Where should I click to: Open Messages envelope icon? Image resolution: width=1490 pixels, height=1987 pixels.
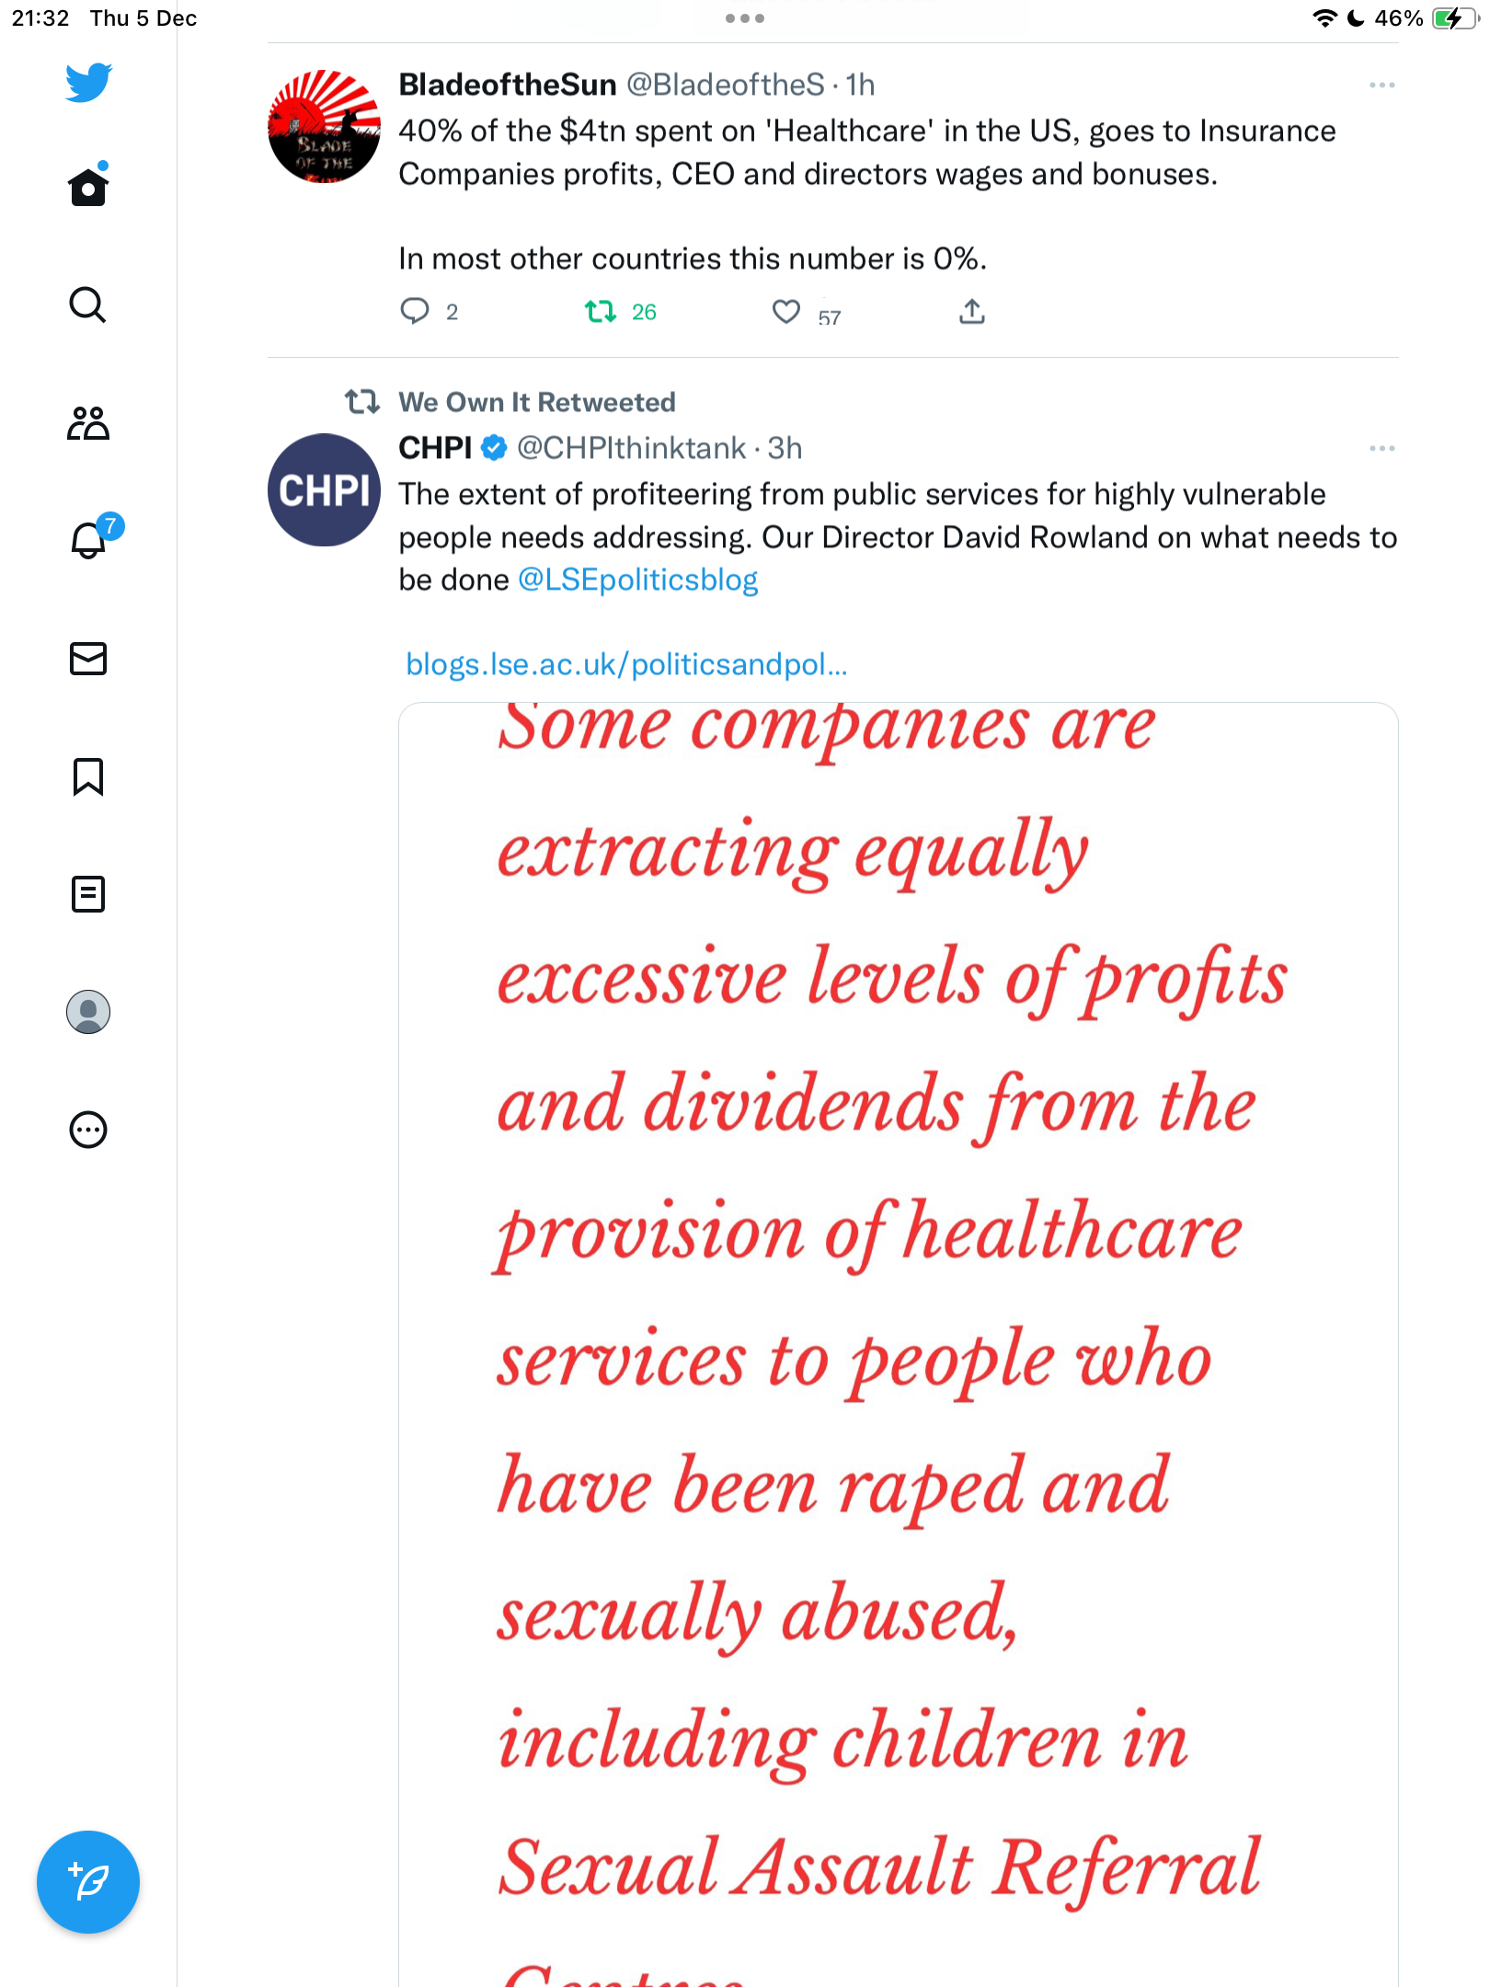click(88, 659)
